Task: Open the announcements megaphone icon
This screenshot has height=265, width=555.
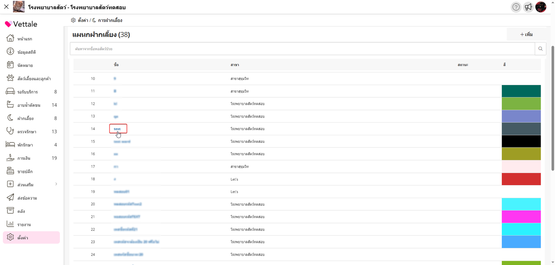Action: pyautogui.click(x=528, y=7)
